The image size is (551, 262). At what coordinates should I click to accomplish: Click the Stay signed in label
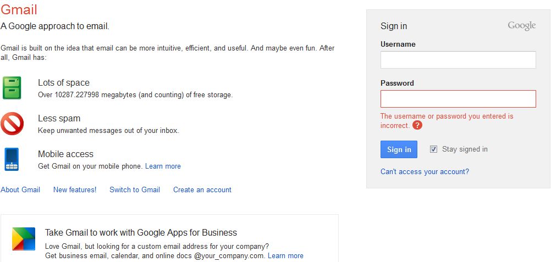[x=465, y=149]
